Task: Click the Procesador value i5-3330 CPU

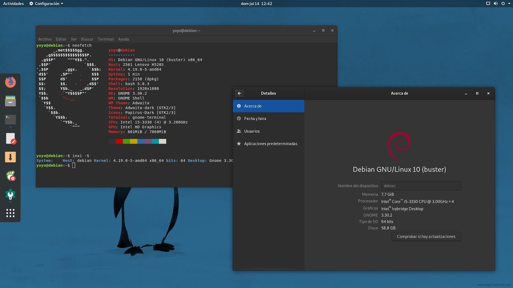Action: [417, 201]
